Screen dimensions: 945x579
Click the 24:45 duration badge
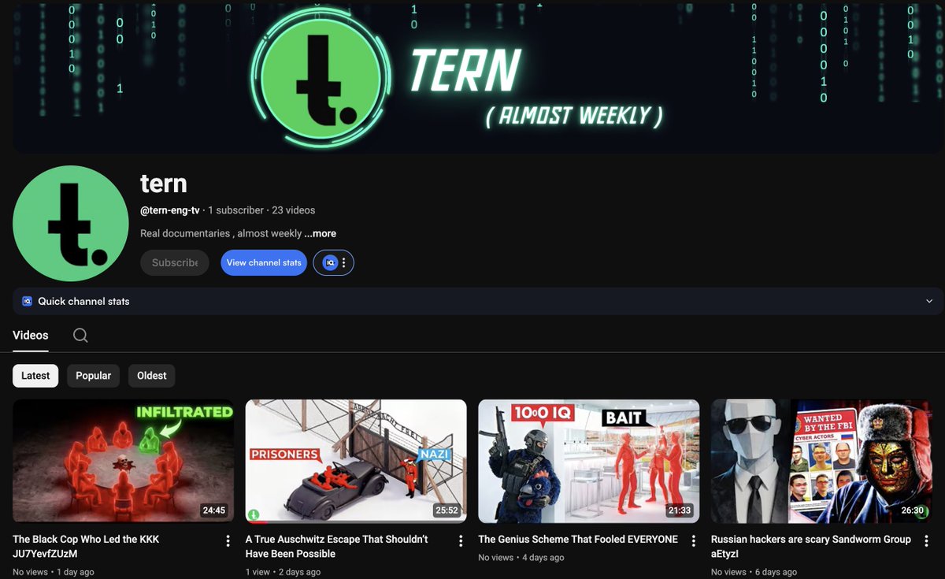(214, 510)
